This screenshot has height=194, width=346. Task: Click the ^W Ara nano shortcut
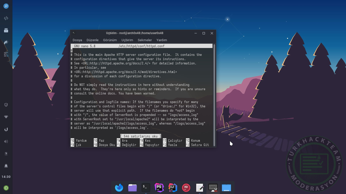(122, 141)
